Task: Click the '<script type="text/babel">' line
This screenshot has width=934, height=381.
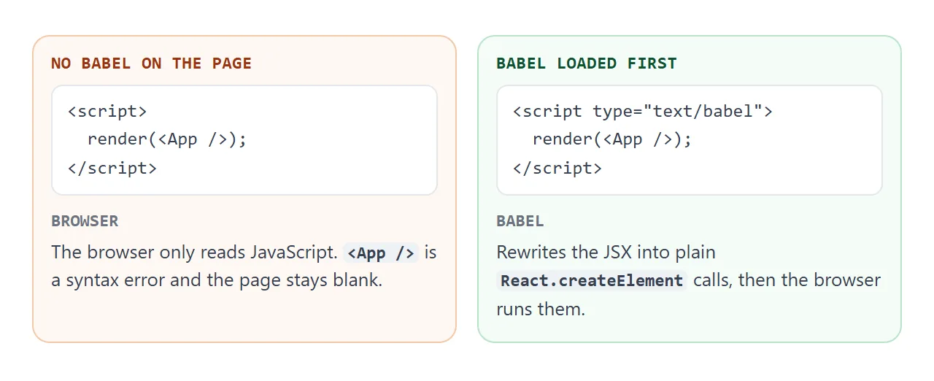Action: [x=642, y=112]
